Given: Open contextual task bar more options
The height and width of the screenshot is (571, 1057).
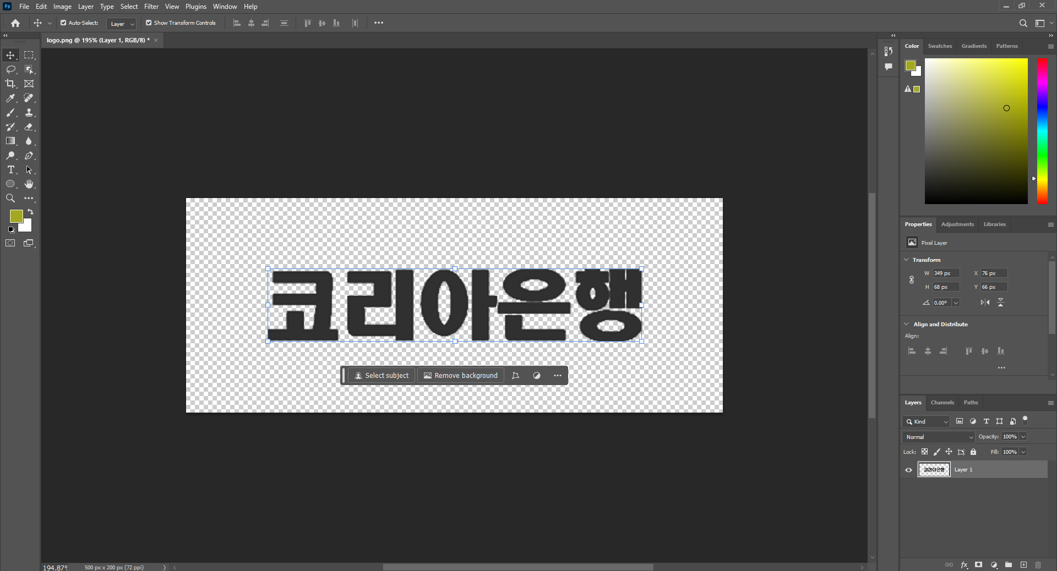Looking at the screenshot, I should [558, 376].
